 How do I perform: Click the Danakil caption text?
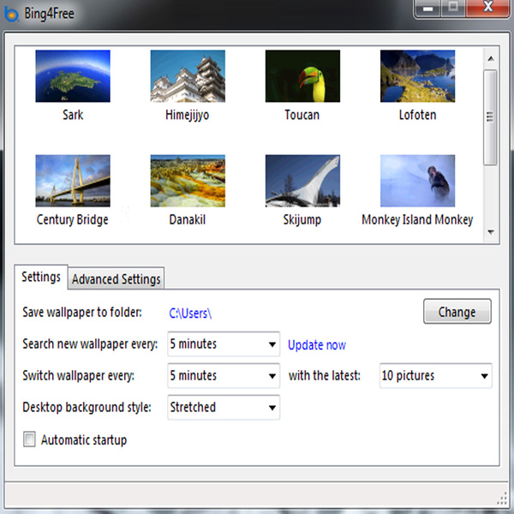[187, 219]
